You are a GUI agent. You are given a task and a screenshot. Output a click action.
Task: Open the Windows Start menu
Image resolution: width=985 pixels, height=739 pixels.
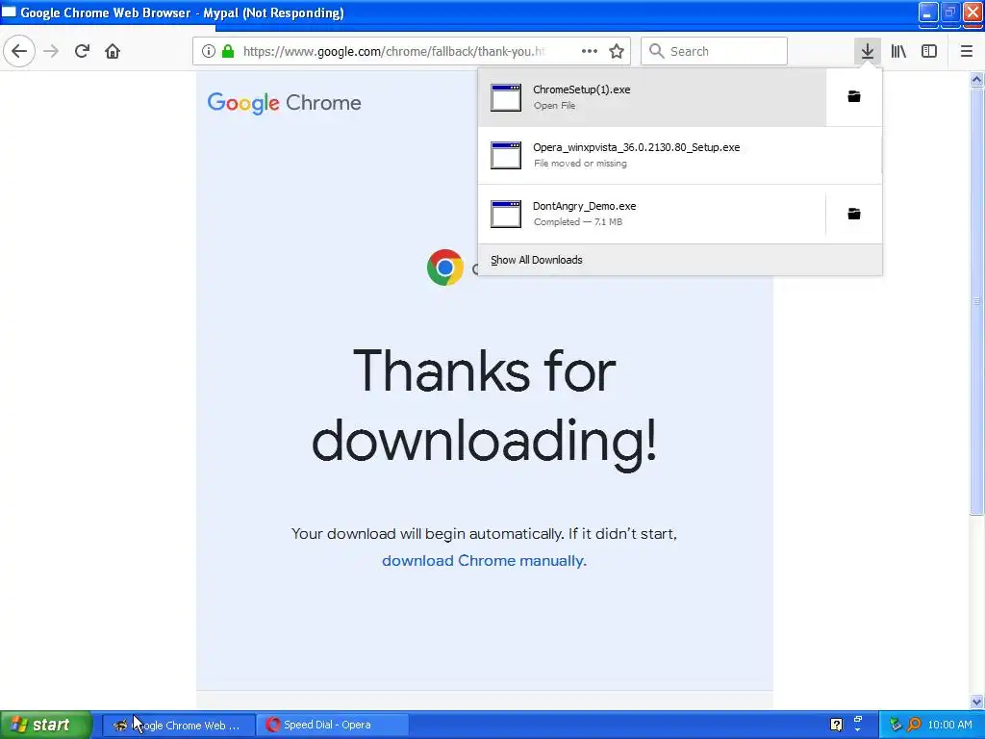point(46,725)
